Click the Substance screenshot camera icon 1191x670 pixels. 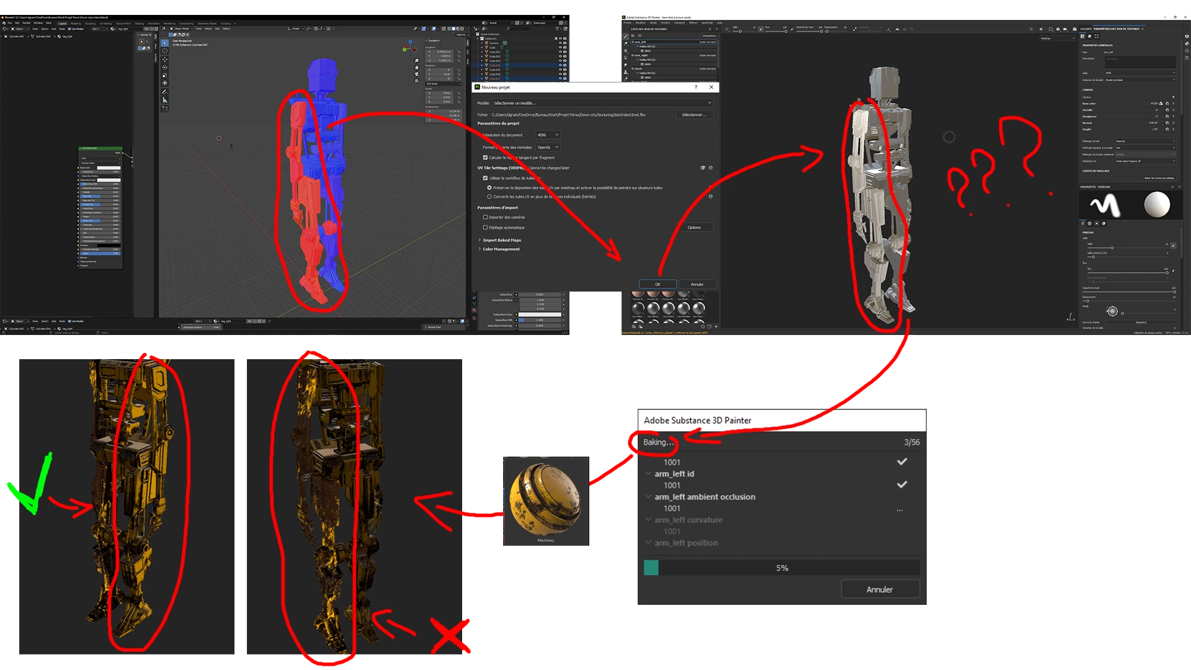click(1074, 29)
